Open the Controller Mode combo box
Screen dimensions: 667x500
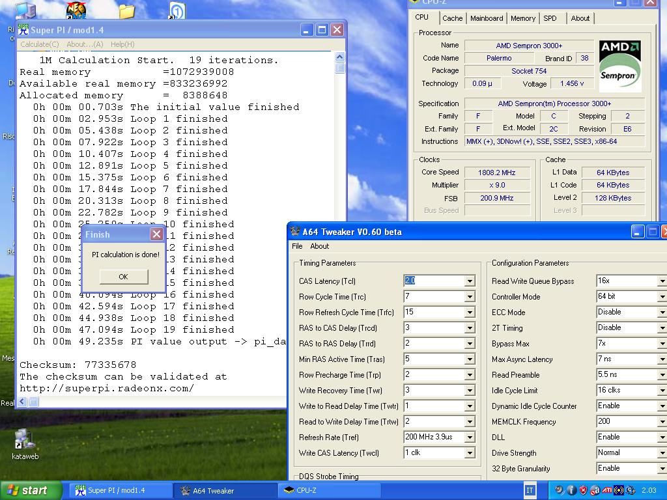point(631,296)
